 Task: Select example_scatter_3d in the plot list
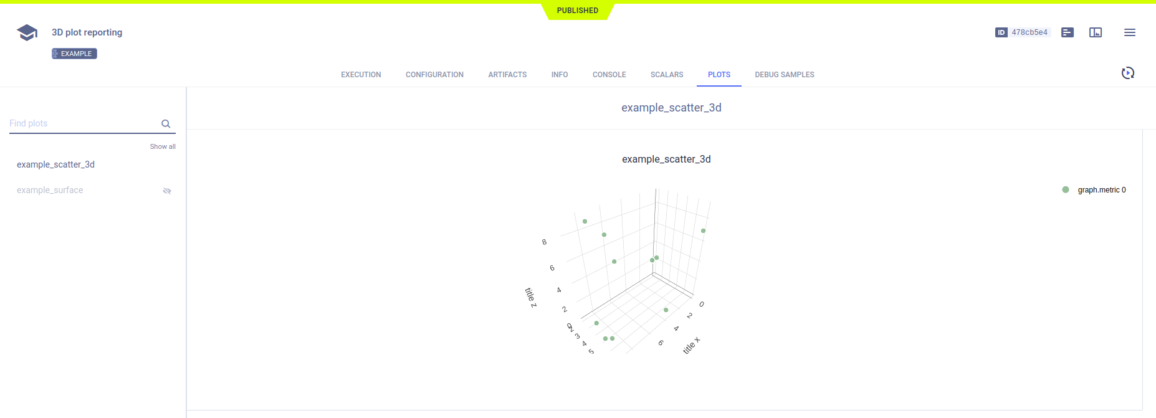(56, 164)
